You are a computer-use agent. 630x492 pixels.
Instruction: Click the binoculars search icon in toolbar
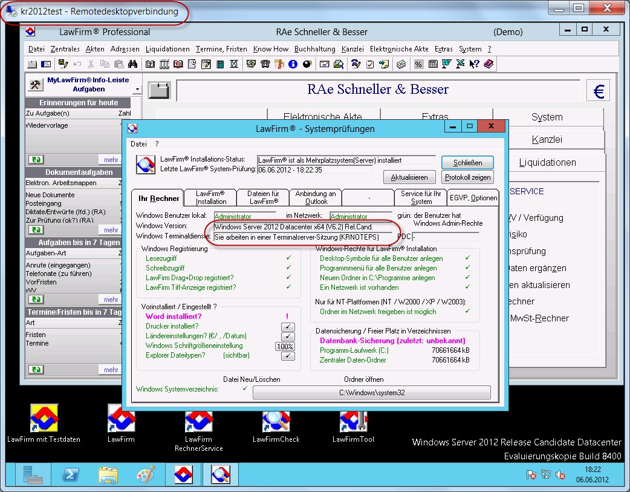tap(133, 64)
